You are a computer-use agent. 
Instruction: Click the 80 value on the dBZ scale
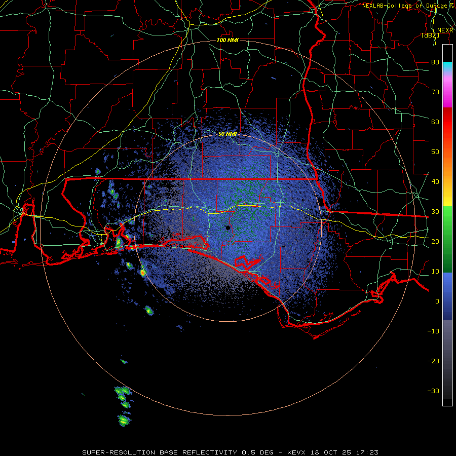435,62
